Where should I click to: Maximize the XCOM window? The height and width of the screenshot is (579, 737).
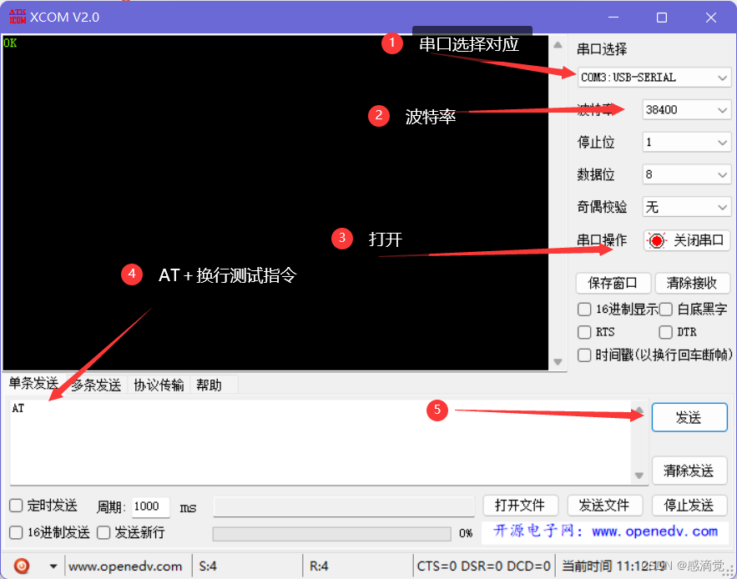pyautogui.click(x=662, y=18)
